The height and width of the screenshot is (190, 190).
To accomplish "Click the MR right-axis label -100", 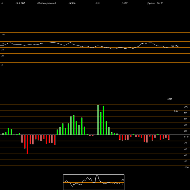I will (186, 168).
